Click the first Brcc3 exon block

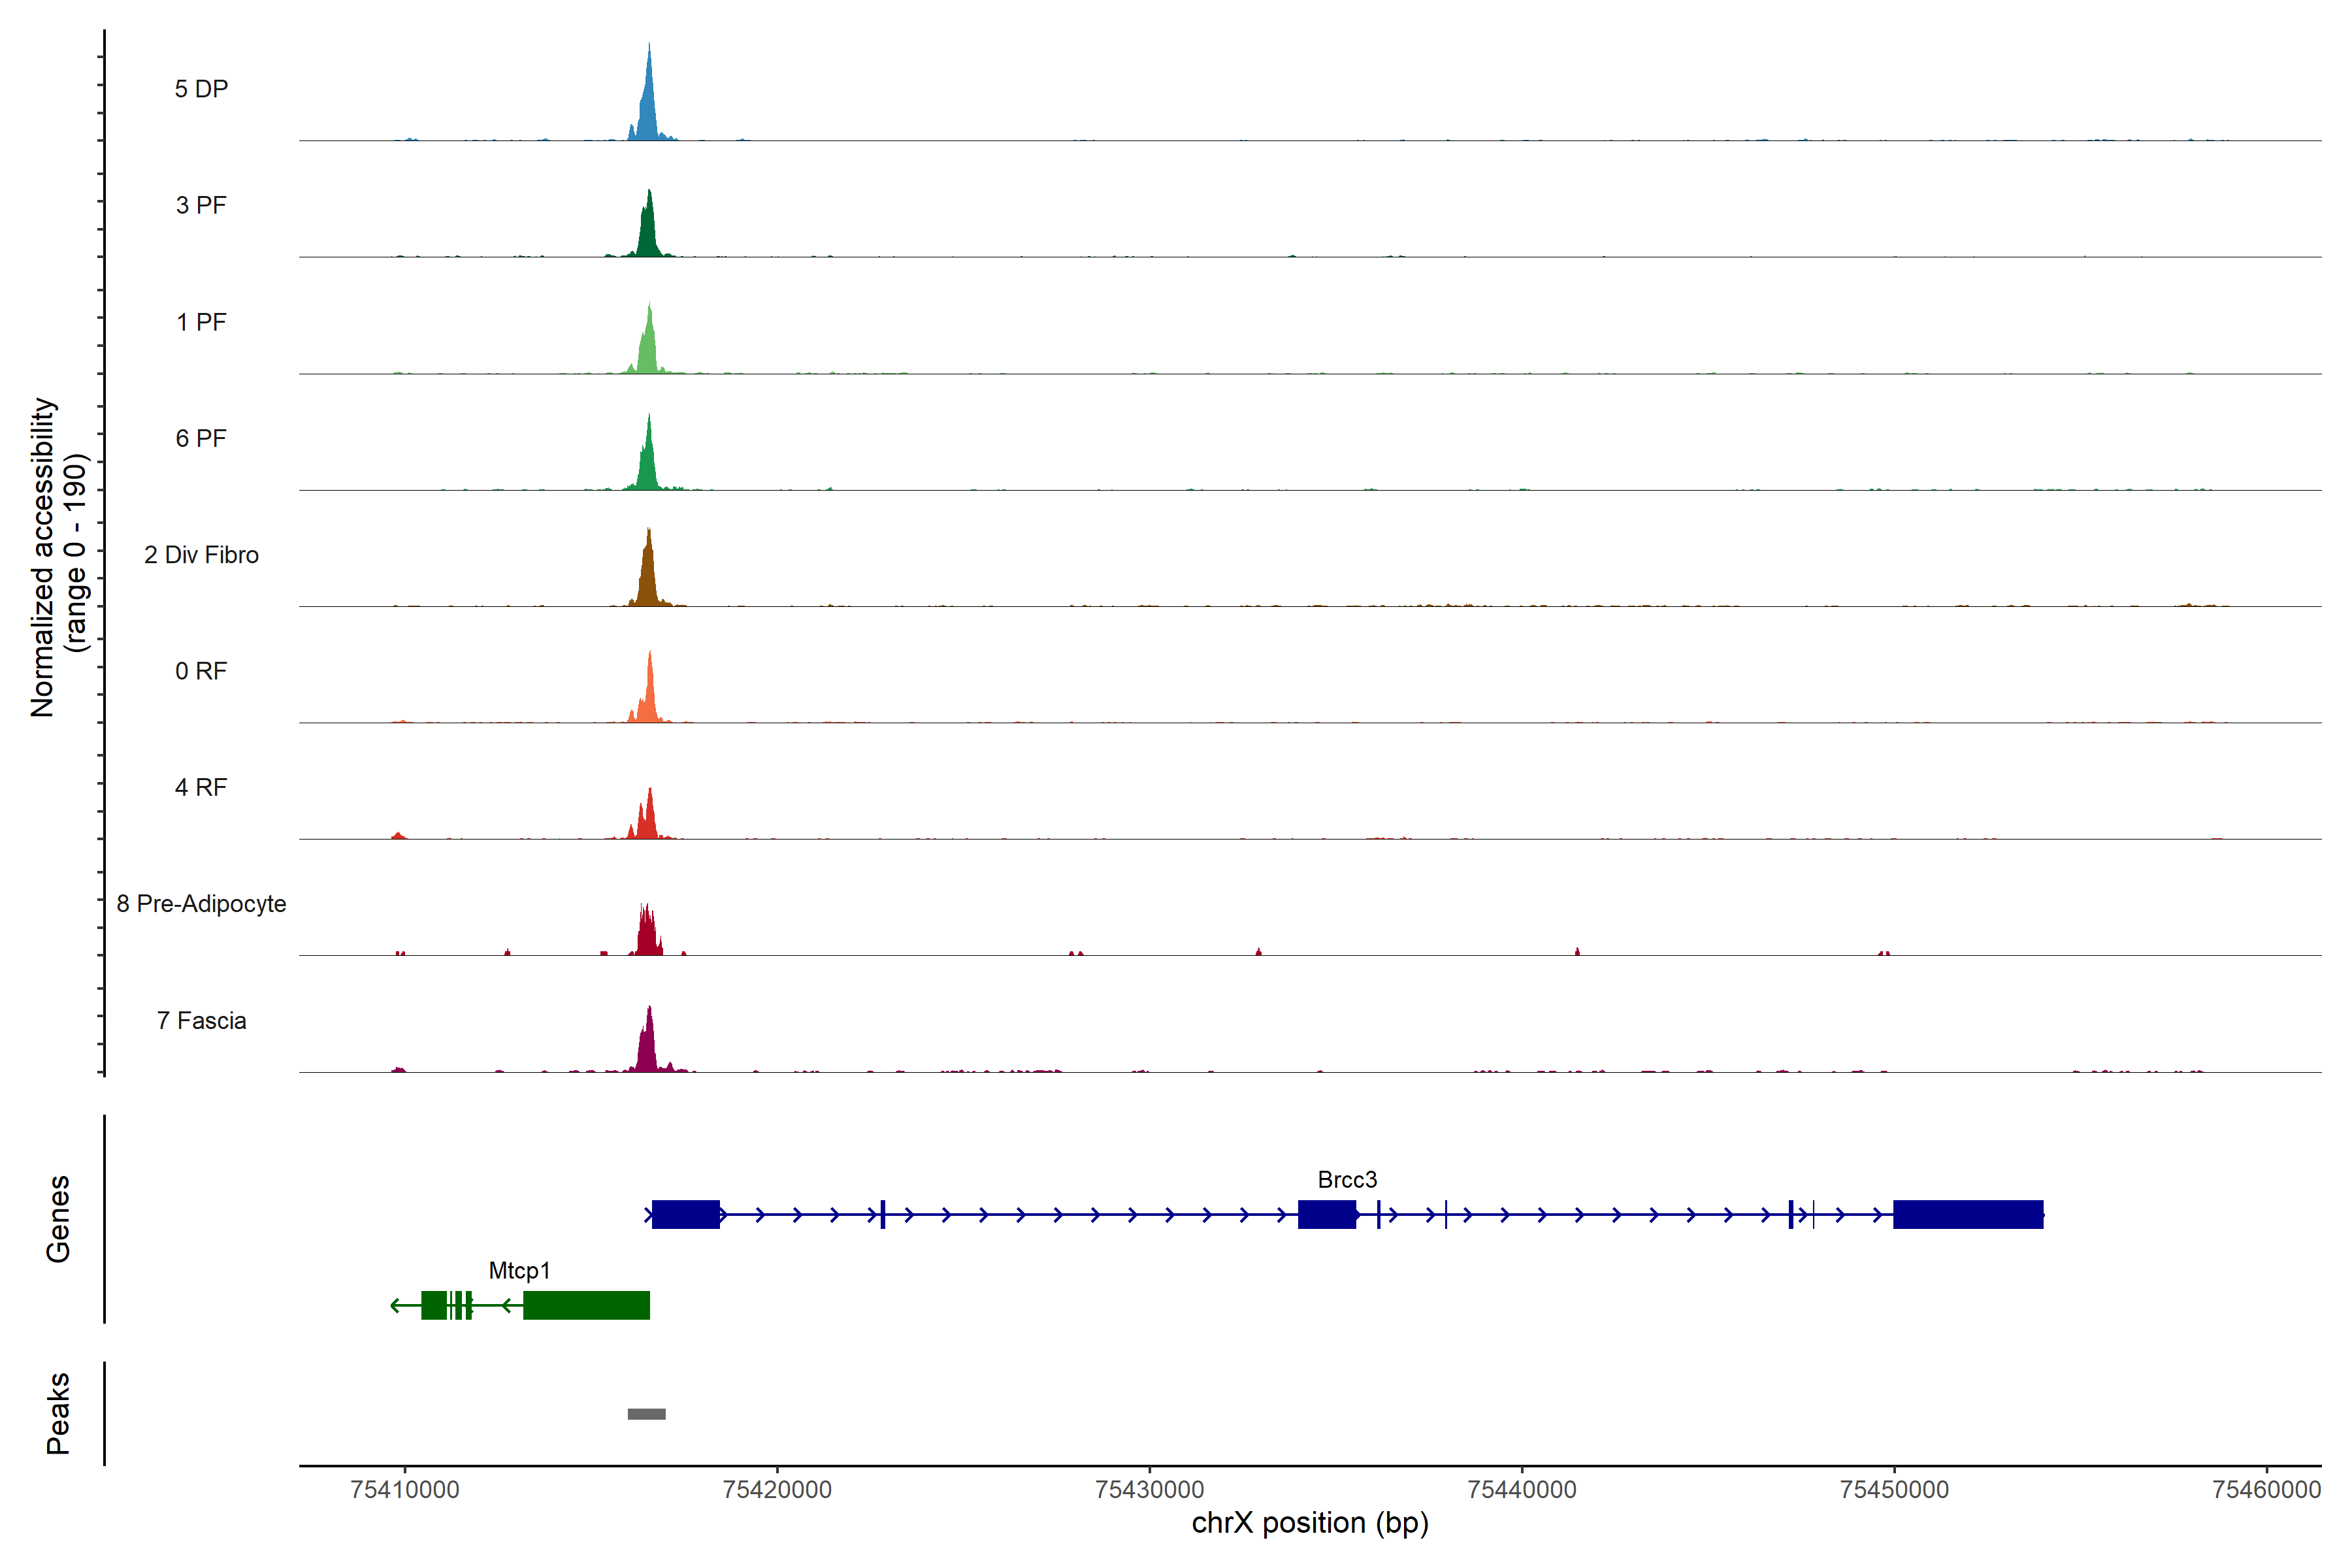pyautogui.click(x=686, y=1214)
